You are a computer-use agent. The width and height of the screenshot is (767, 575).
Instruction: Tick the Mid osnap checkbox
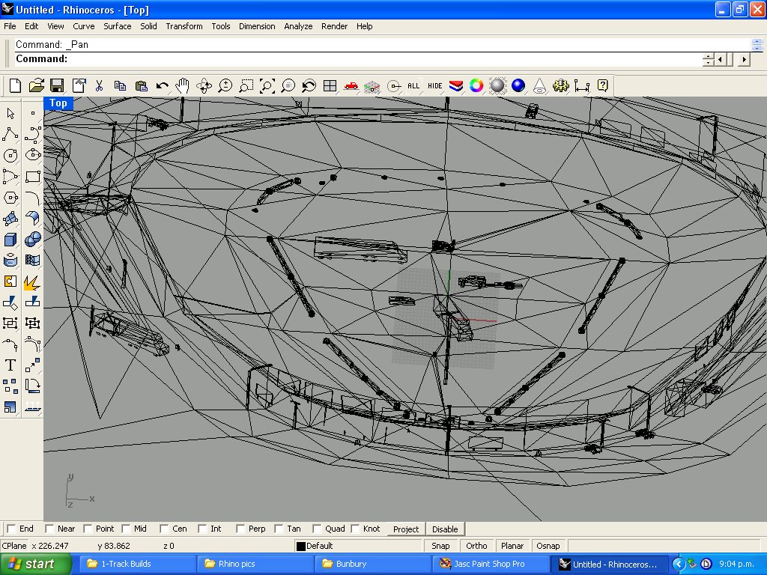(126, 529)
